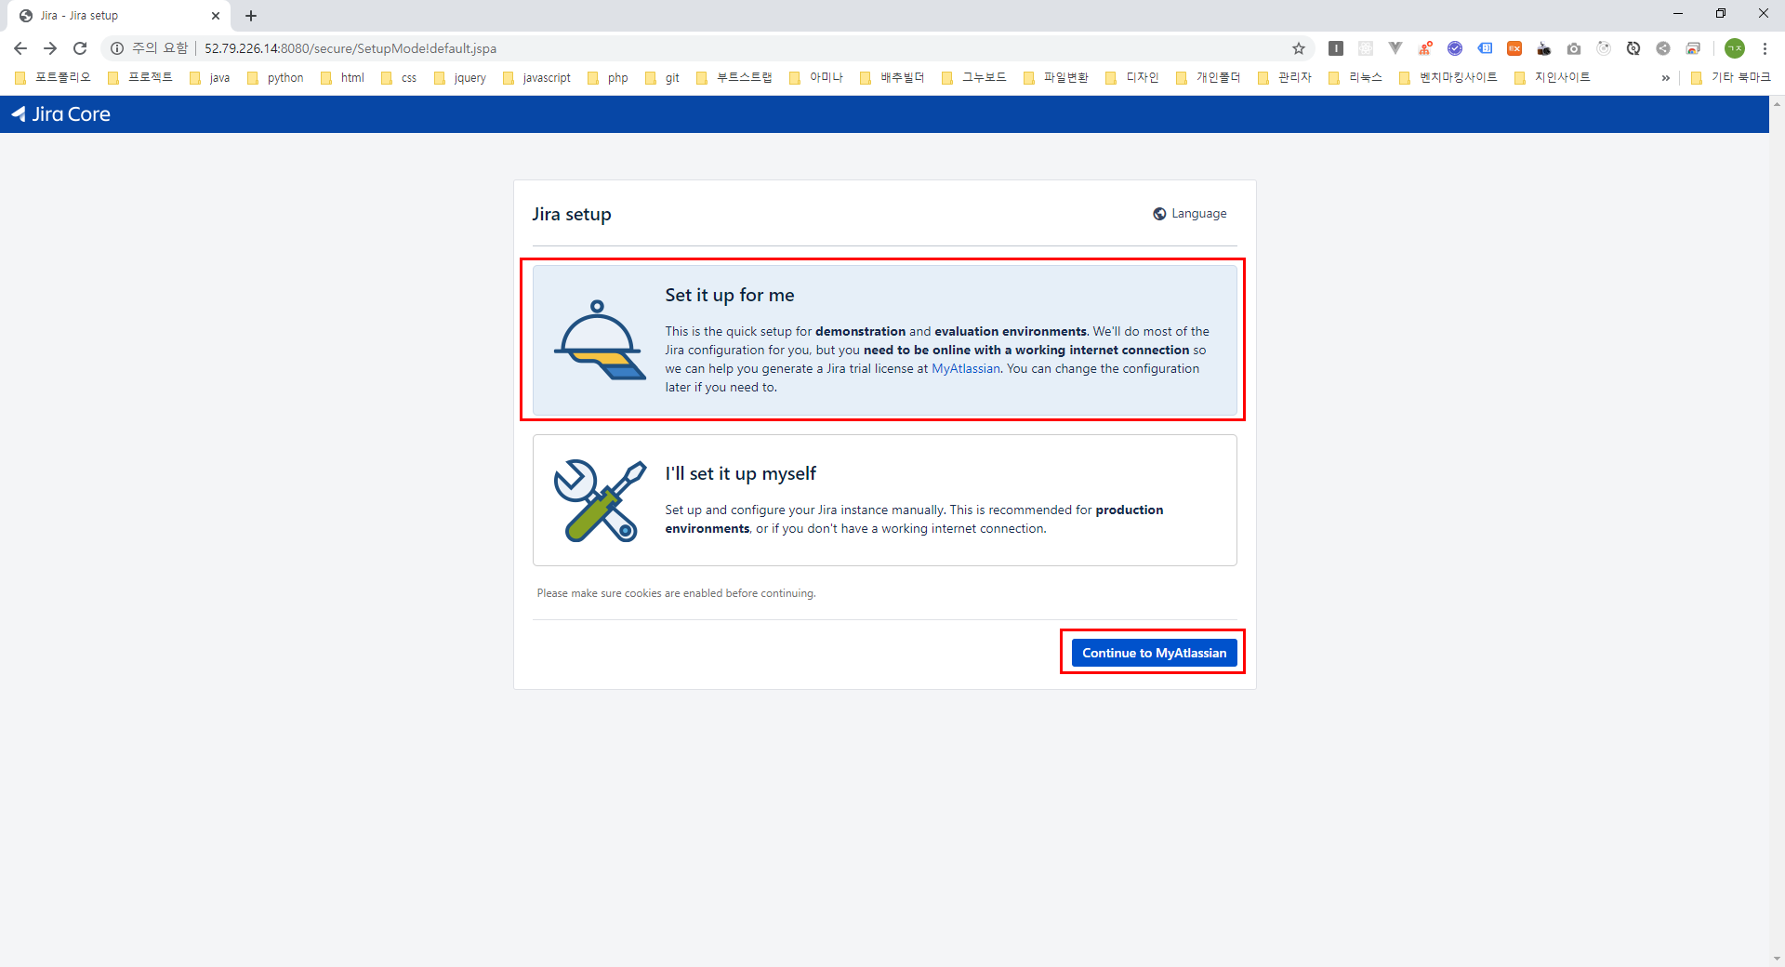
Task: Click the address bar URL
Action: (350, 48)
